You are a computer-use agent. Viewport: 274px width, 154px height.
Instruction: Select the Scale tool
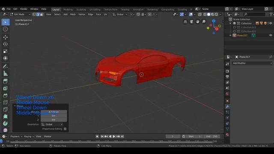(x=6, y=51)
